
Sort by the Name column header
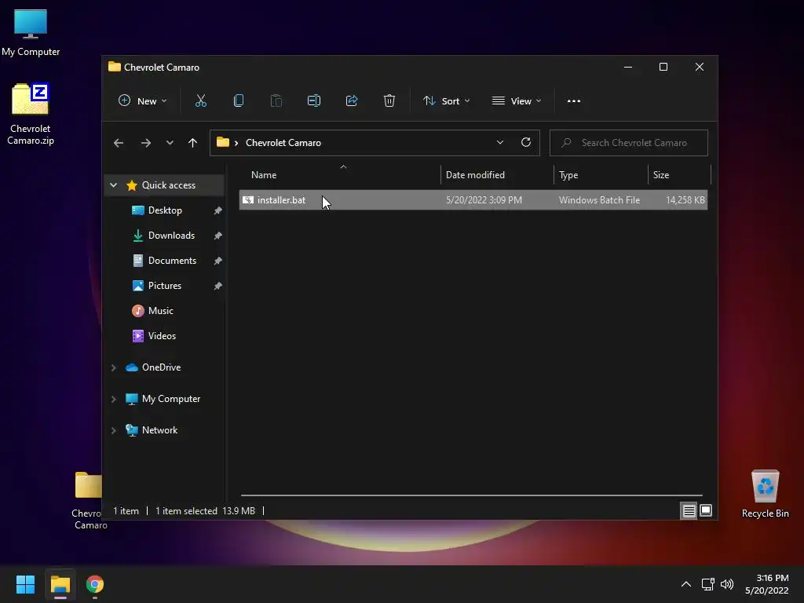pos(339,175)
